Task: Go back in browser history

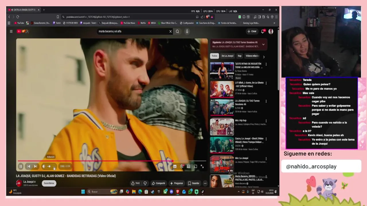Action: (9, 17)
